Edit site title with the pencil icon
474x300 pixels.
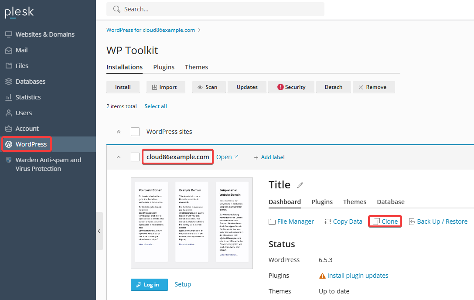pyautogui.click(x=300, y=186)
